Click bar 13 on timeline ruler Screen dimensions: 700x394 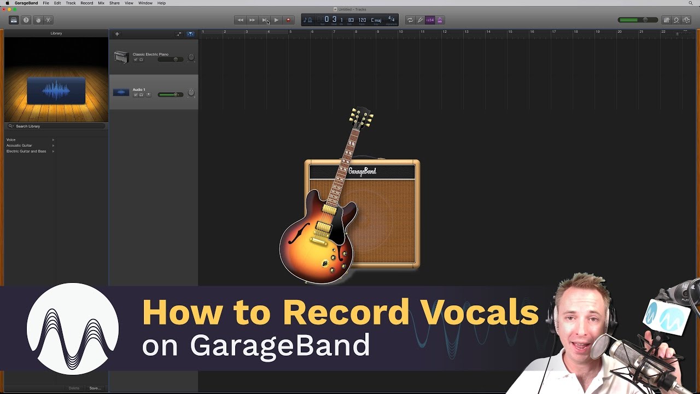(466, 32)
